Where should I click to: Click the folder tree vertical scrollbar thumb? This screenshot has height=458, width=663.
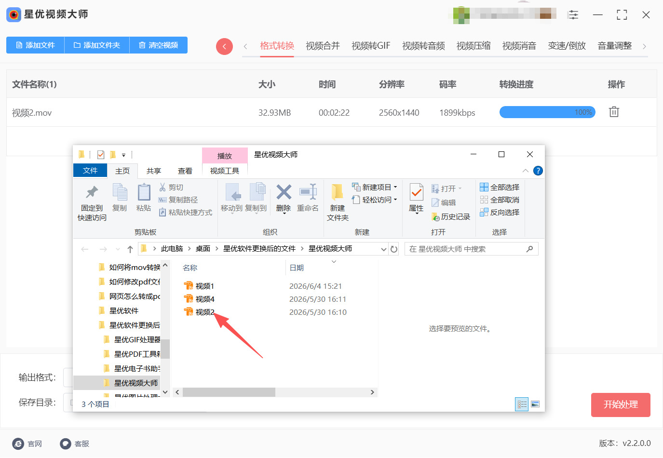click(x=165, y=349)
